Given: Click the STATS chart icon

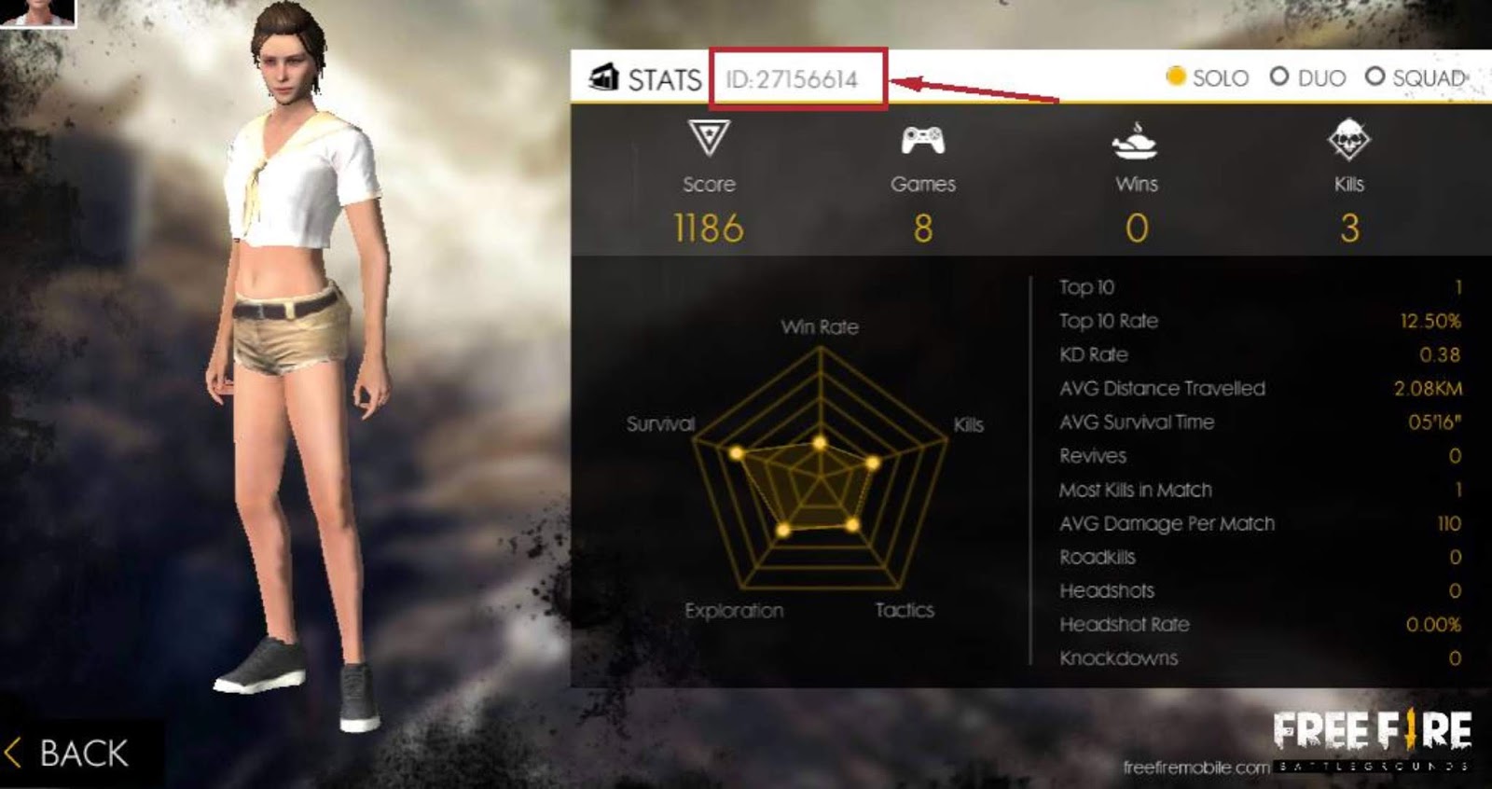Looking at the screenshot, I should tap(603, 77).
